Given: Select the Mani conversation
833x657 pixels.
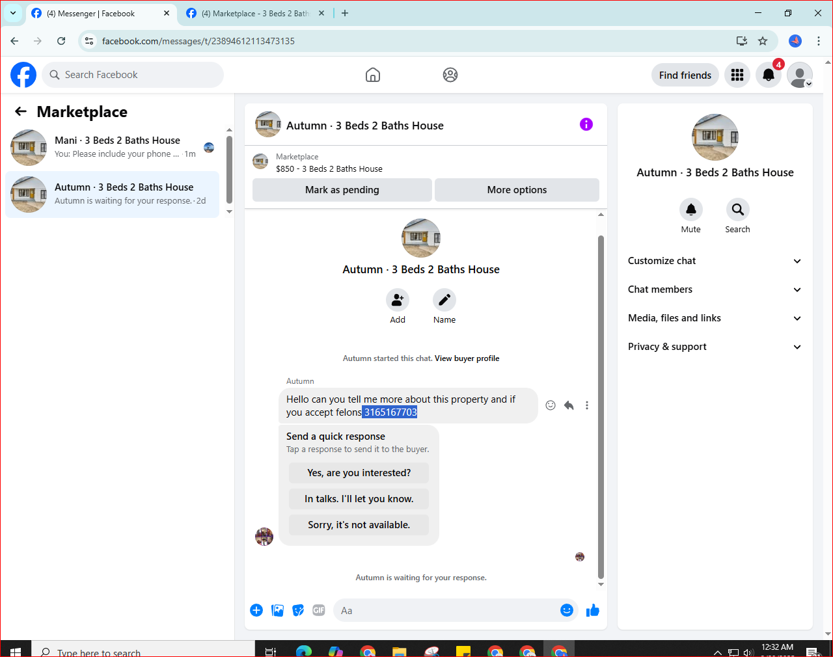Looking at the screenshot, I should coord(113,148).
